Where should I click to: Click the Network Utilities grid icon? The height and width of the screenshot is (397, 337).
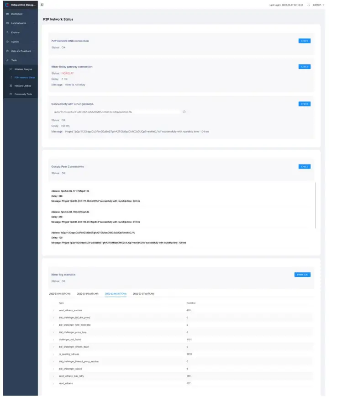pyautogui.click(x=11, y=86)
